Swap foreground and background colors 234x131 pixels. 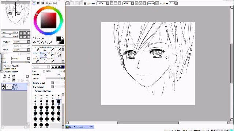[63, 38]
